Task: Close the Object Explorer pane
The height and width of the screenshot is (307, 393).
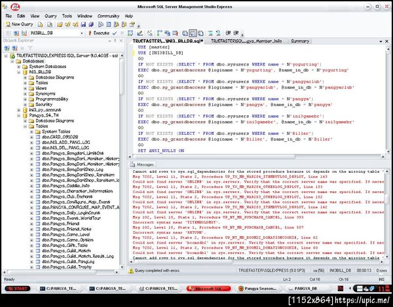Action: 121,41
